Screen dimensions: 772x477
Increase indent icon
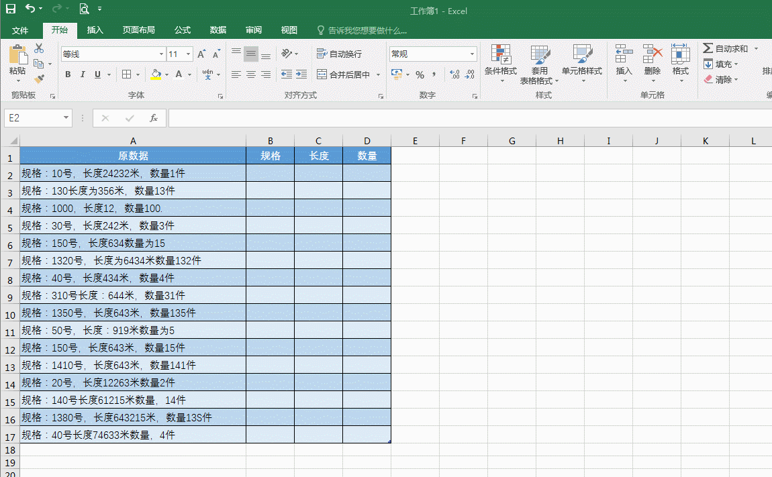click(x=301, y=74)
